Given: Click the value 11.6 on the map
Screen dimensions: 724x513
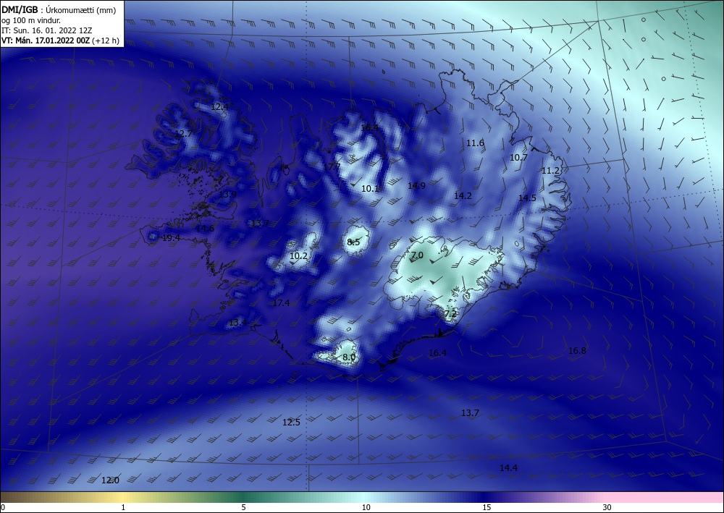Looking at the screenshot, I should 475,143.
